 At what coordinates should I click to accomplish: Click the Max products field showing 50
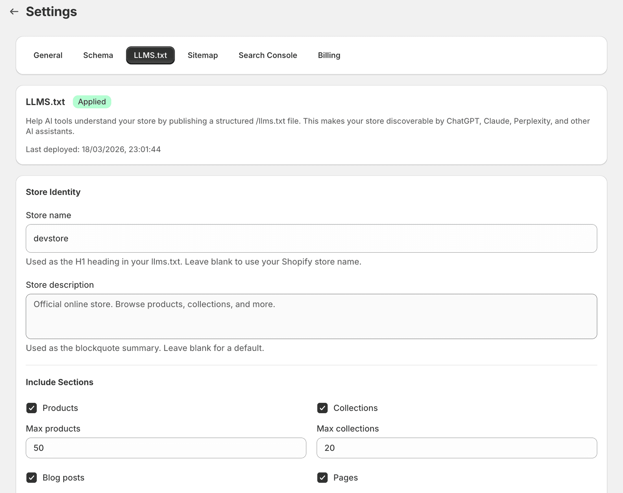[x=165, y=448]
